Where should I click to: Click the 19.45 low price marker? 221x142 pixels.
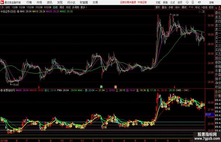[x=16, y=85]
